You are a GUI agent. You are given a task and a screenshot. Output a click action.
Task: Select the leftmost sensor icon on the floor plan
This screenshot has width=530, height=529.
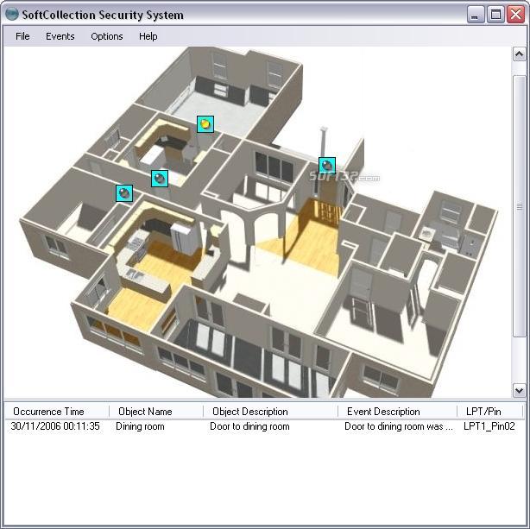click(x=124, y=193)
